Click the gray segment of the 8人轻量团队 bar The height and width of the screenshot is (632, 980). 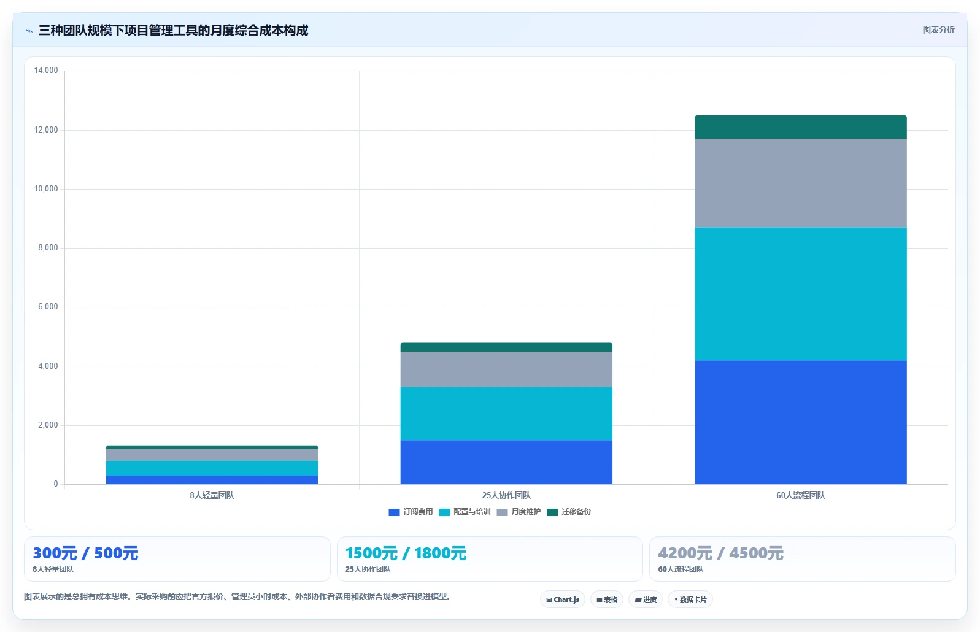[x=212, y=455]
